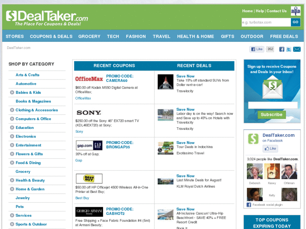Expand the Health & Beauty category arrow
This screenshot has width=306, height=229.
(12, 180)
